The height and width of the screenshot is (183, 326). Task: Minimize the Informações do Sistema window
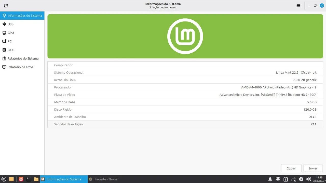click(x=308, y=6)
